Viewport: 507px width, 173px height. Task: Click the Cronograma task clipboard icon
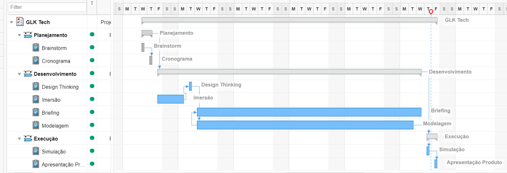(x=36, y=61)
